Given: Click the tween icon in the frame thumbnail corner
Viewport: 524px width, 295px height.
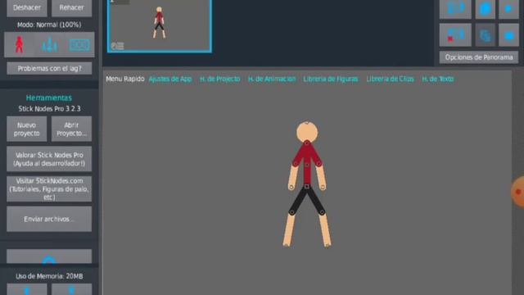Looking at the screenshot, I should [118, 46].
